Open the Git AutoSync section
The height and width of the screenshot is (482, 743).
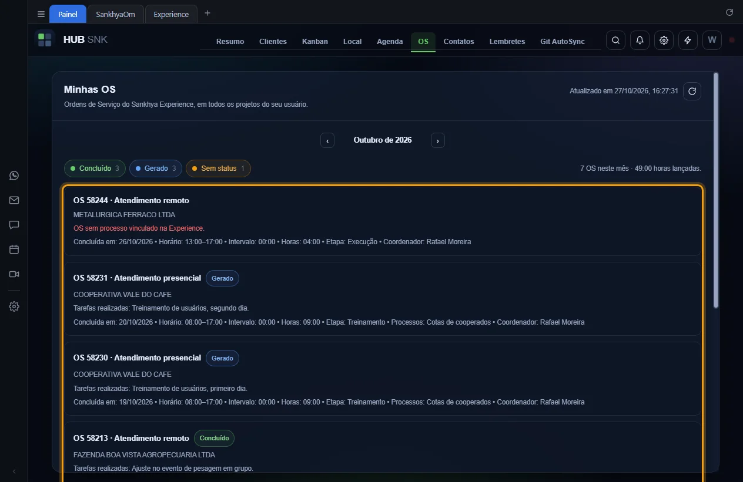click(563, 42)
